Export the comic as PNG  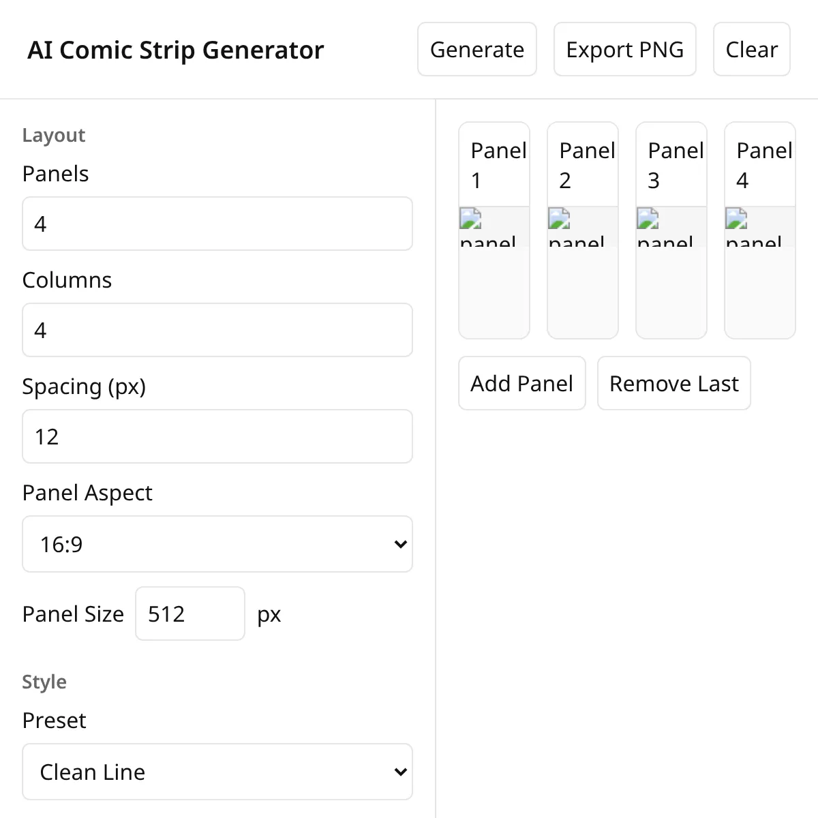point(625,49)
